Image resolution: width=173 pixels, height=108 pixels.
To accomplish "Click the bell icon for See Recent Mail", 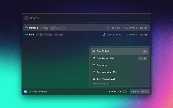I will (94, 58).
